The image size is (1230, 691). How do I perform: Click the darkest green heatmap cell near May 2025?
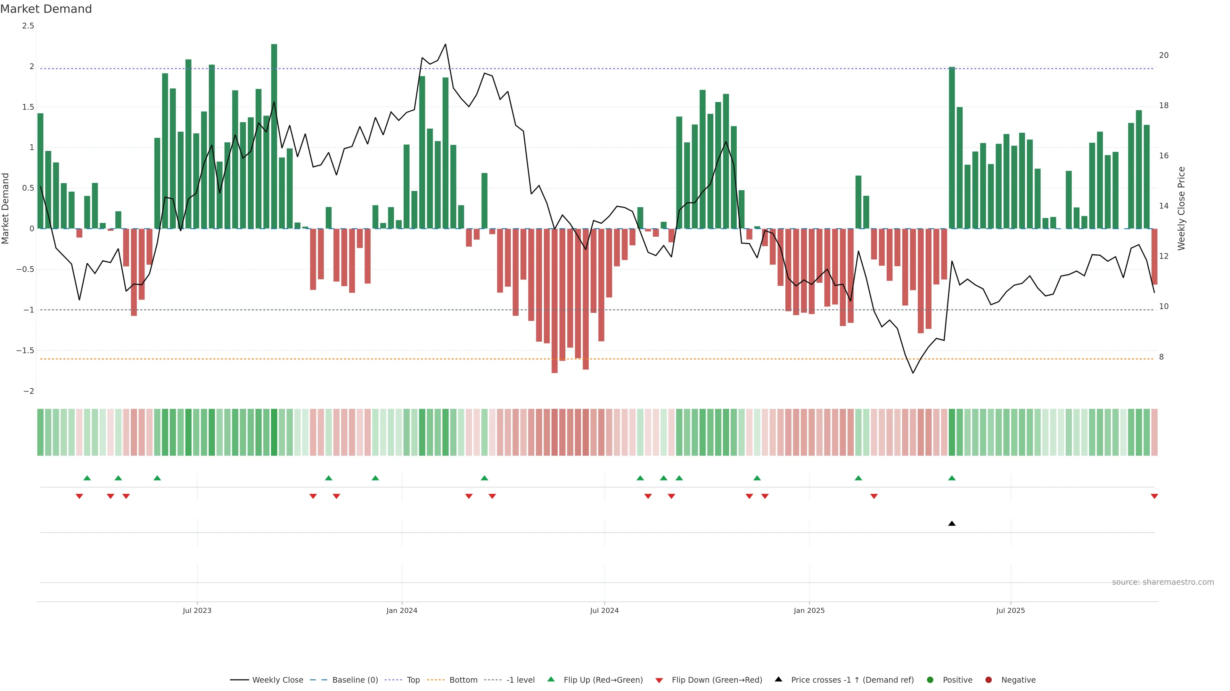pyautogui.click(x=952, y=432)
